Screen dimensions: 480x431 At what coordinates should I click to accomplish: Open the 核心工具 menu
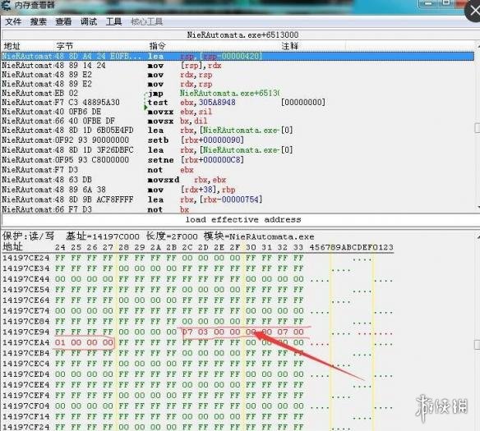coord(147,21)
